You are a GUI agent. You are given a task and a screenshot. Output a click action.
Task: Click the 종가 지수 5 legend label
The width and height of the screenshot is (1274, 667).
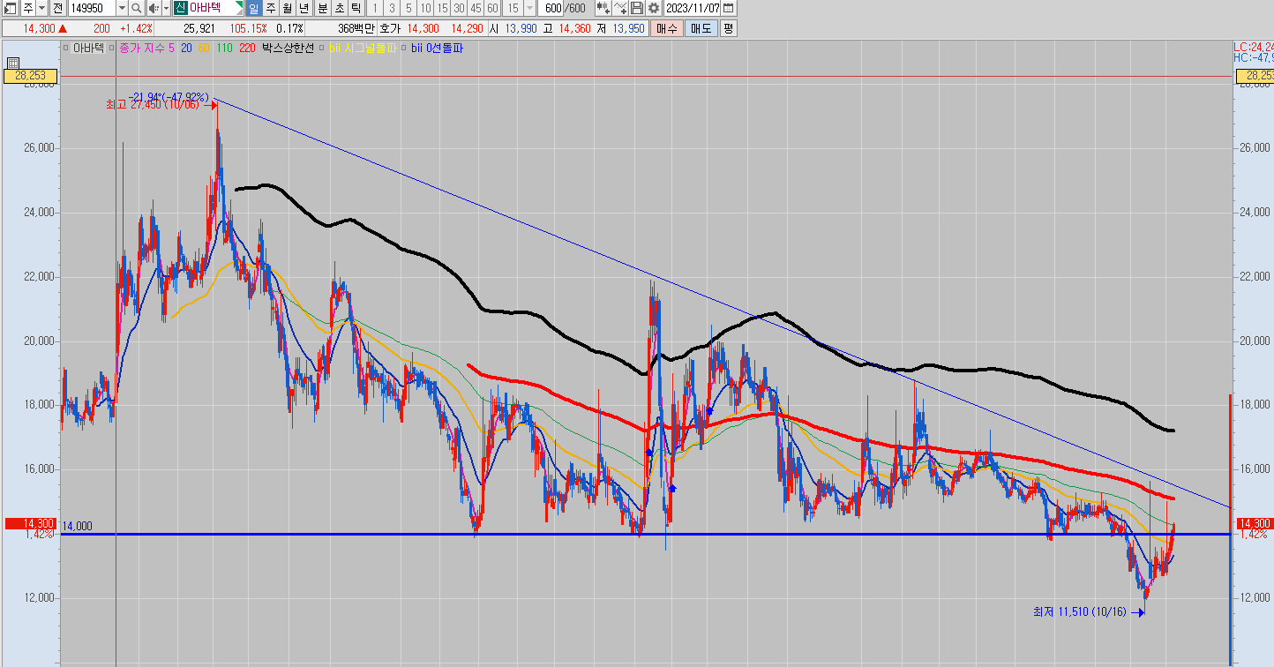click(146, 49)
